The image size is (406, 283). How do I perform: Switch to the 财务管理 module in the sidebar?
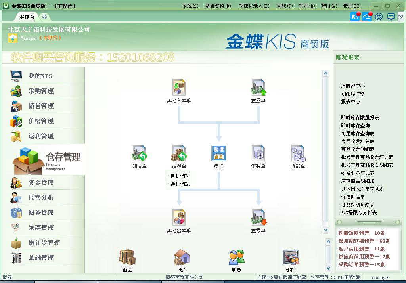coord(42,212)
